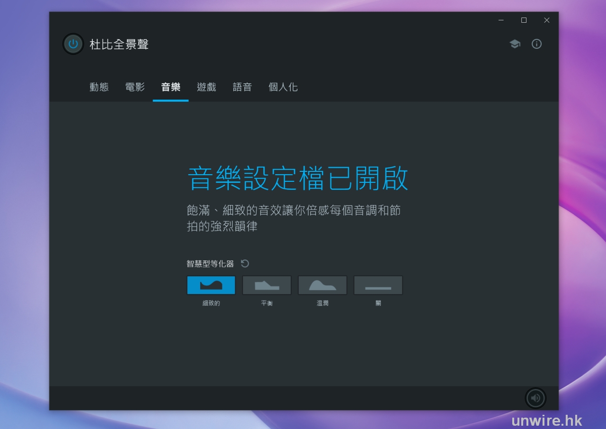Click the information circle icon
The height and width of the screenshot is (429, 606).
click(536, 44)
